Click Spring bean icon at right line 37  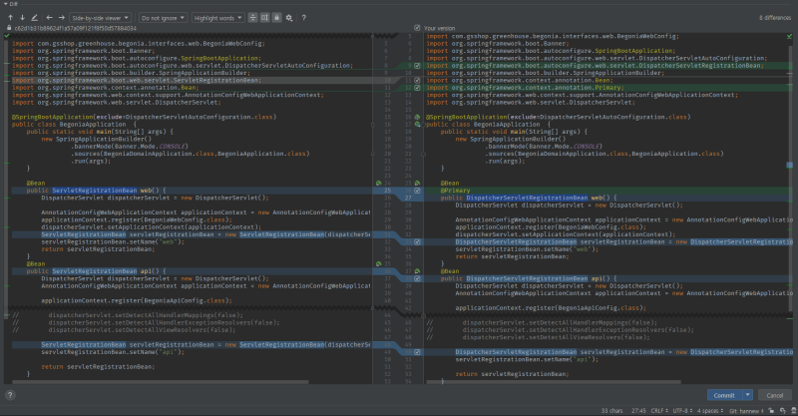(417, 271)
